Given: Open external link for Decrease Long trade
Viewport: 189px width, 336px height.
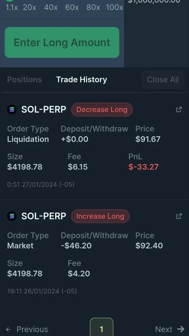Looking at the screenshot, I should (179, 110).
